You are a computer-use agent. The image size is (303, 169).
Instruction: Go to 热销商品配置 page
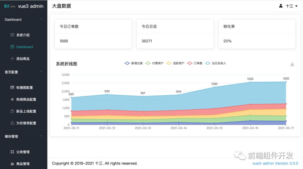(24, 99)
